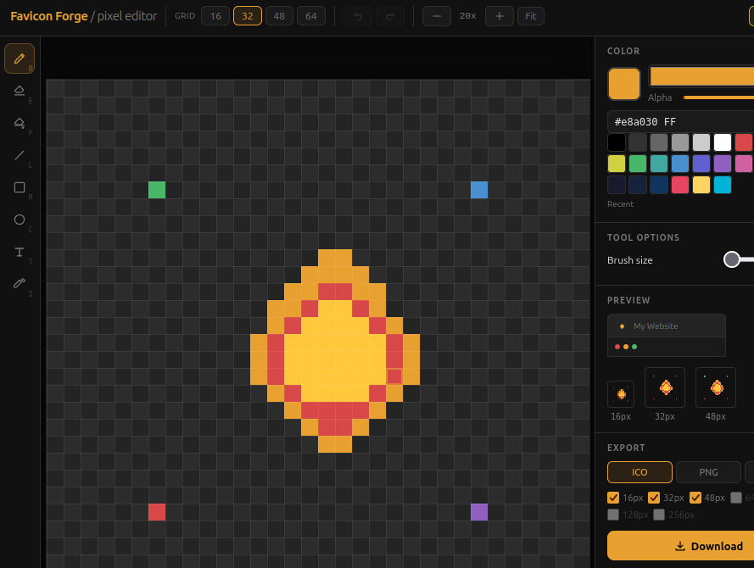Click the Redo arrow button
The height and width of the screenshot is (568, 754).
click(x=390, y=16)
